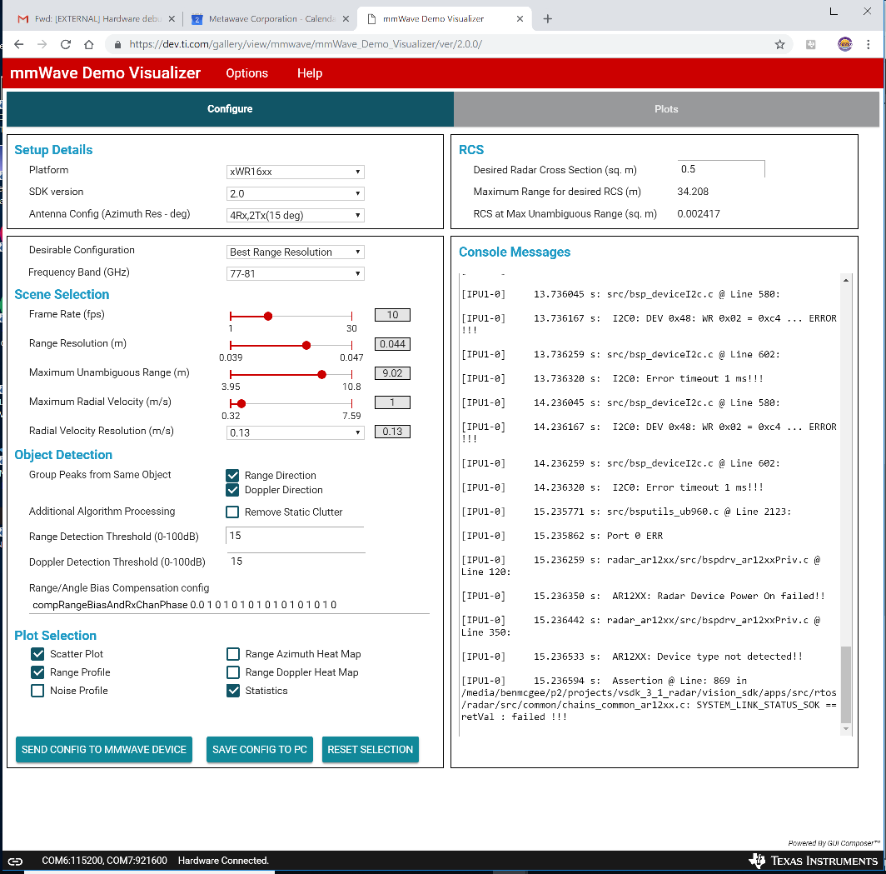Click the Maximum Radial Velocity slider handle

pos(241,403)
